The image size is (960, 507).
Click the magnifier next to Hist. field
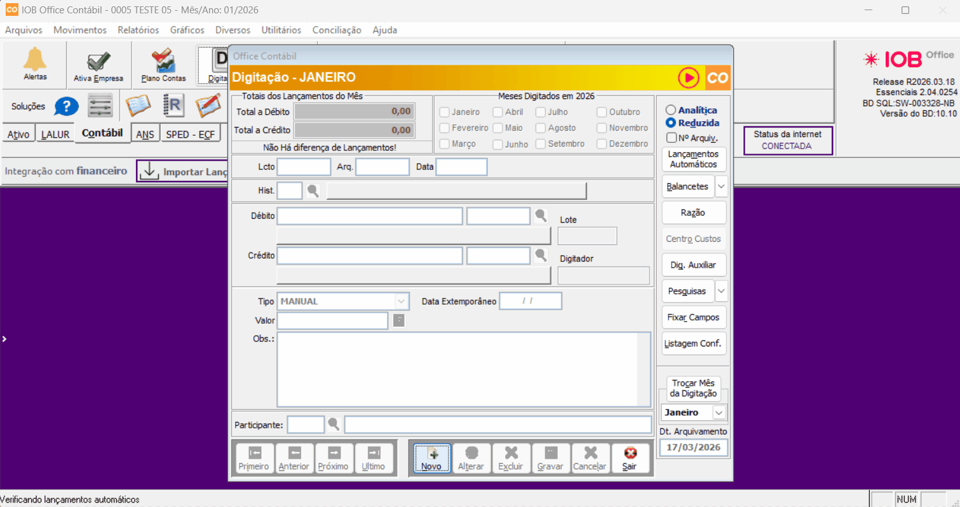[313, 190]
